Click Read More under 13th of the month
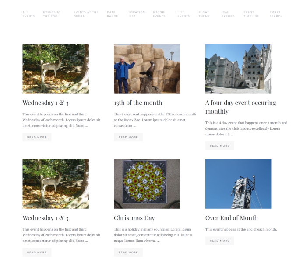Image resolution: width=296 pixels, height=262 pixels. [128, 137]
